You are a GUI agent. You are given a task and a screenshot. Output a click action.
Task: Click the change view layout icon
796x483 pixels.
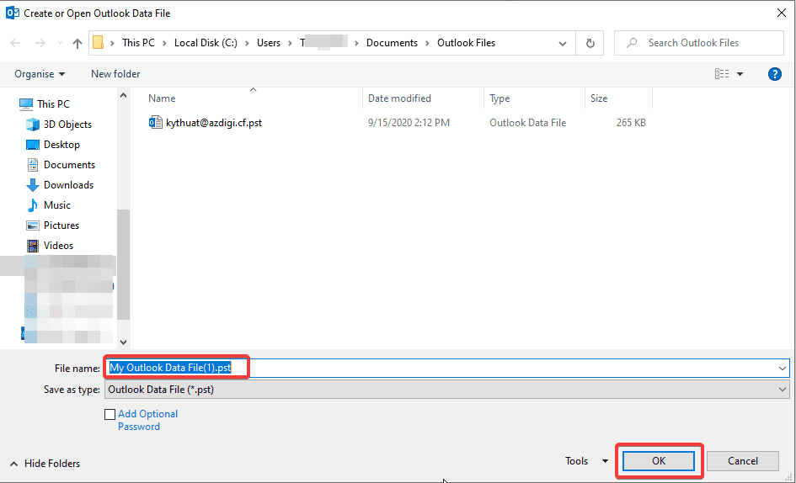click(x=722, y=74)
